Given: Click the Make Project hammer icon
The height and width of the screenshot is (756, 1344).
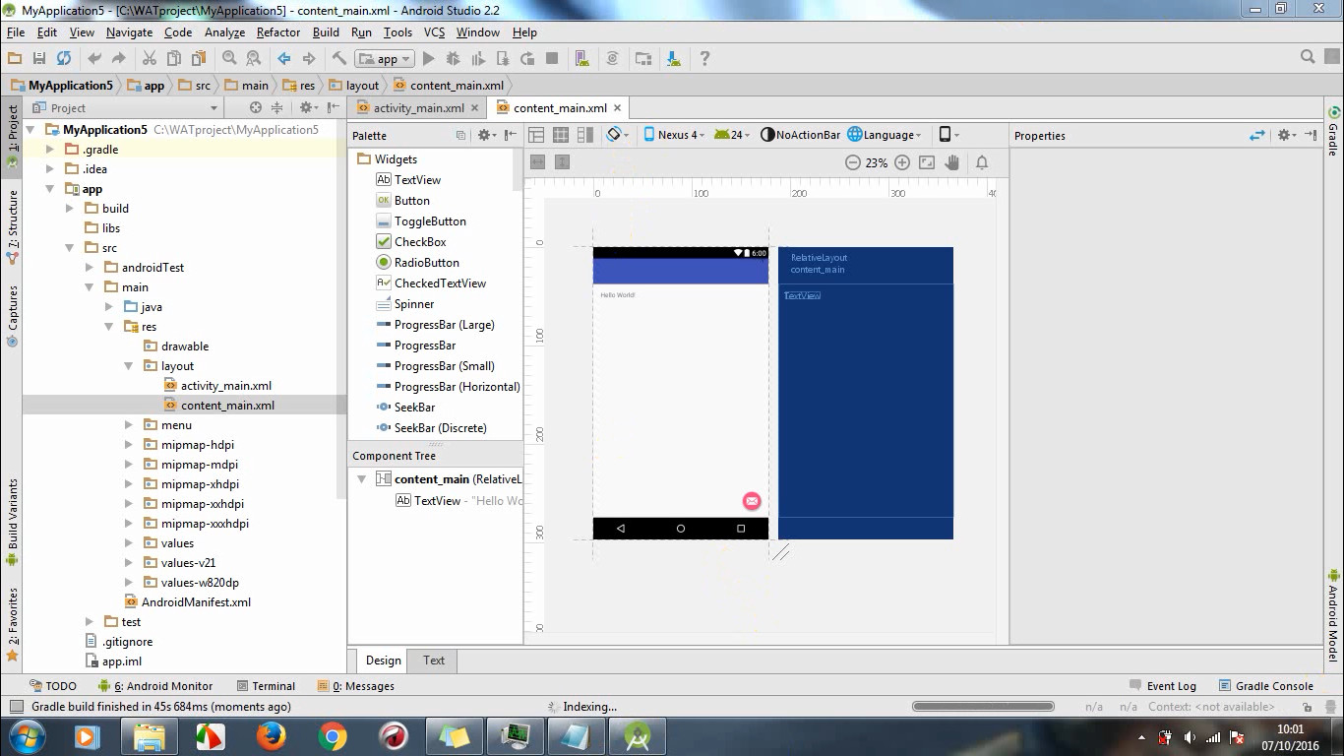Looking at the screenshot, I should pos(338,59).
